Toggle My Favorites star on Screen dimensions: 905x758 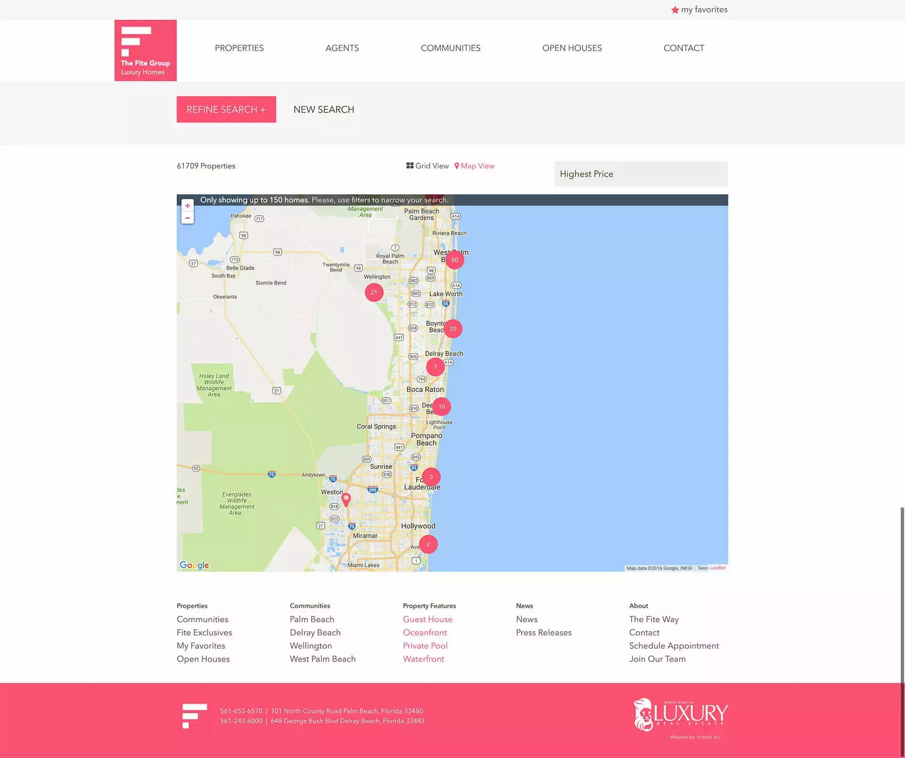pyautogui.click(x=674, y=10)
